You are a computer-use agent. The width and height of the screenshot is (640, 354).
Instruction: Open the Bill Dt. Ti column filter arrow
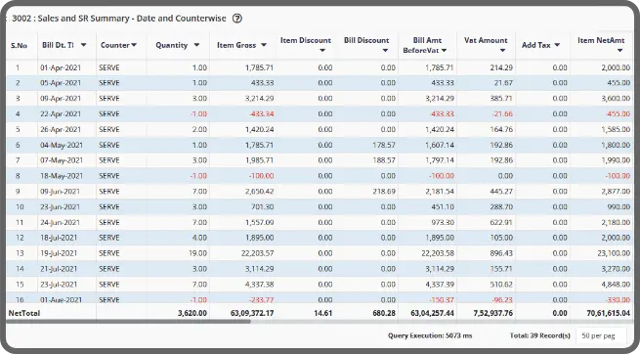point(84,45)
